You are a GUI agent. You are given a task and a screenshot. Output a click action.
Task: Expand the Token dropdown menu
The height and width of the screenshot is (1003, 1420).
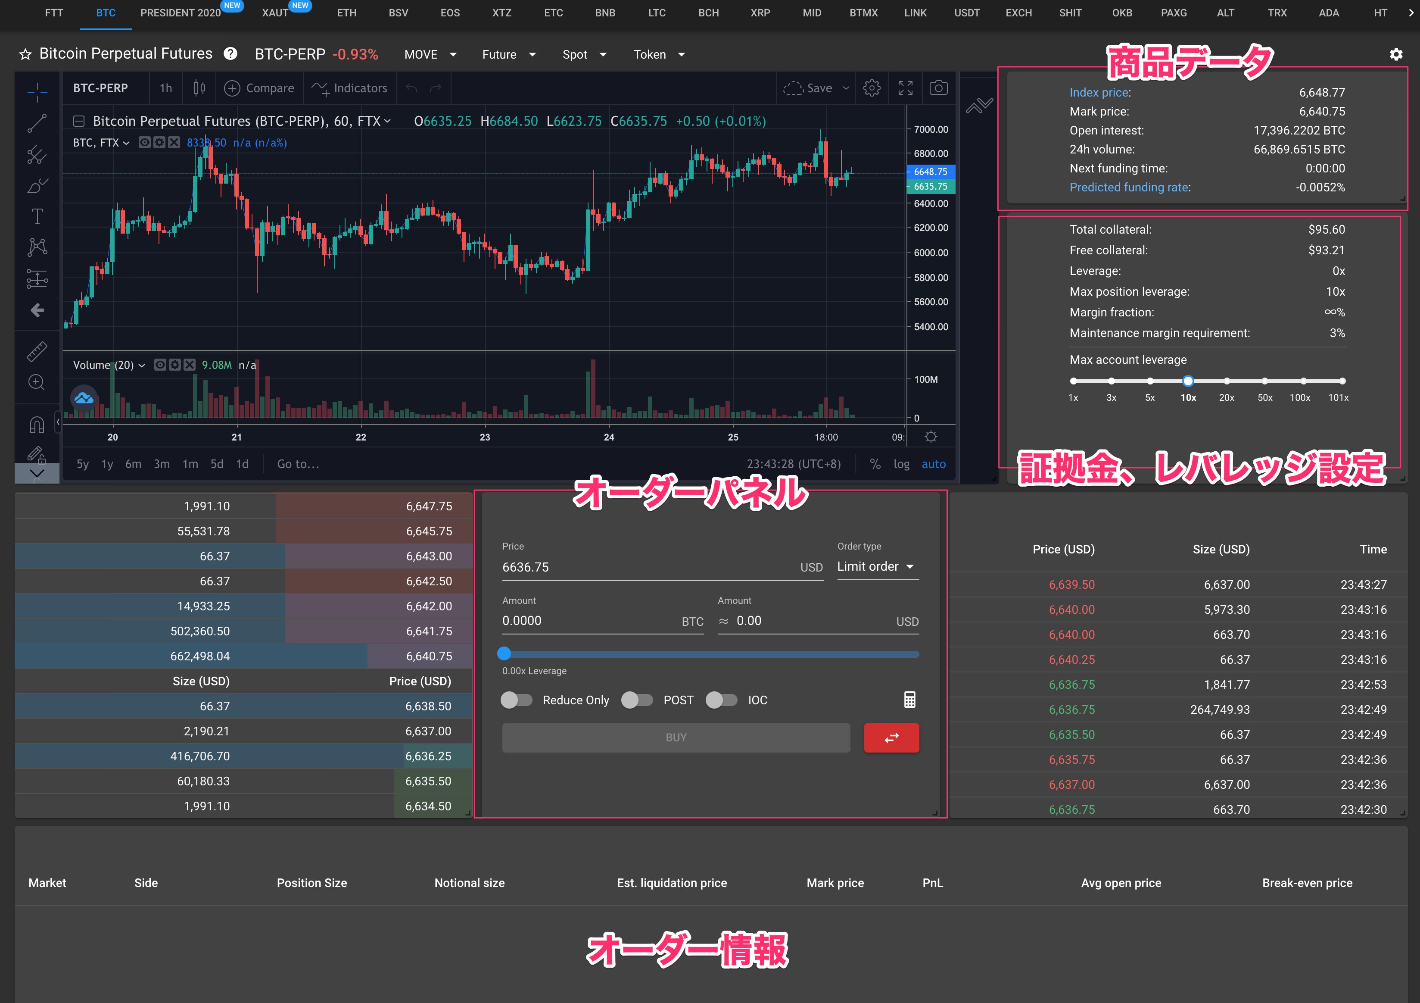click(659, 54)
